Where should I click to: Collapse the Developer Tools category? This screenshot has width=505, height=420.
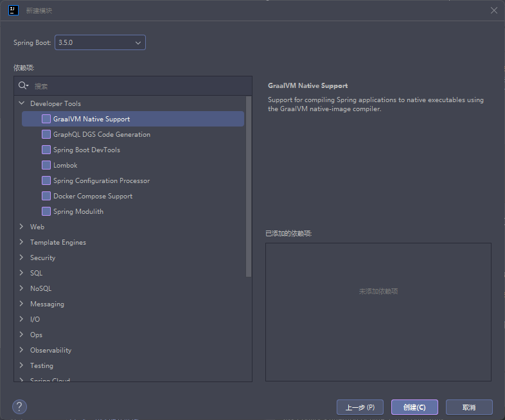pyautogui.click(x=22, y=103)
